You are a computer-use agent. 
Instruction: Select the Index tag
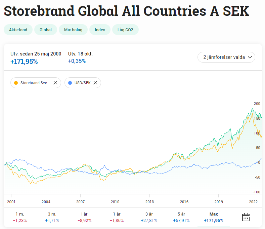pyautogui.click(x=100, y=30)
